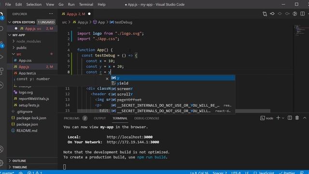Open package-lock.json file
Viewport: 309px width, 174px height.
click(x=31, y=118)
